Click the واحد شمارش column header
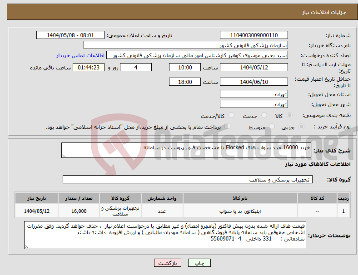Screen dimensions: 358x275 coord(162,198)
